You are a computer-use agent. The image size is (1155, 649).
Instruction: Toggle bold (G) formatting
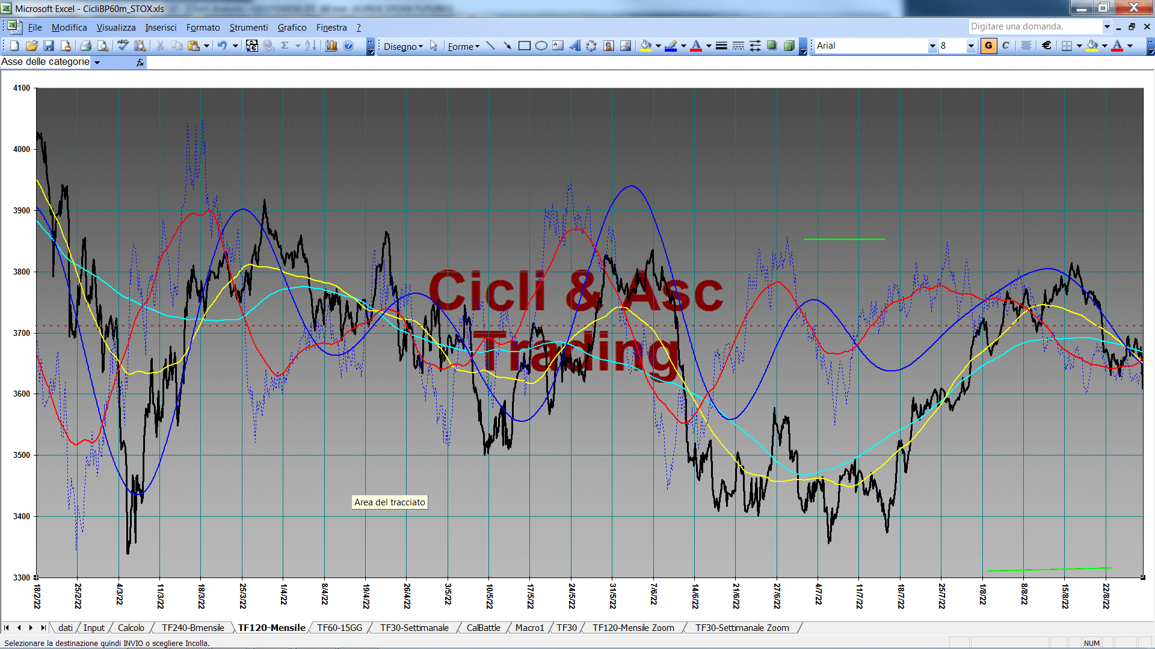pos(988,46)
